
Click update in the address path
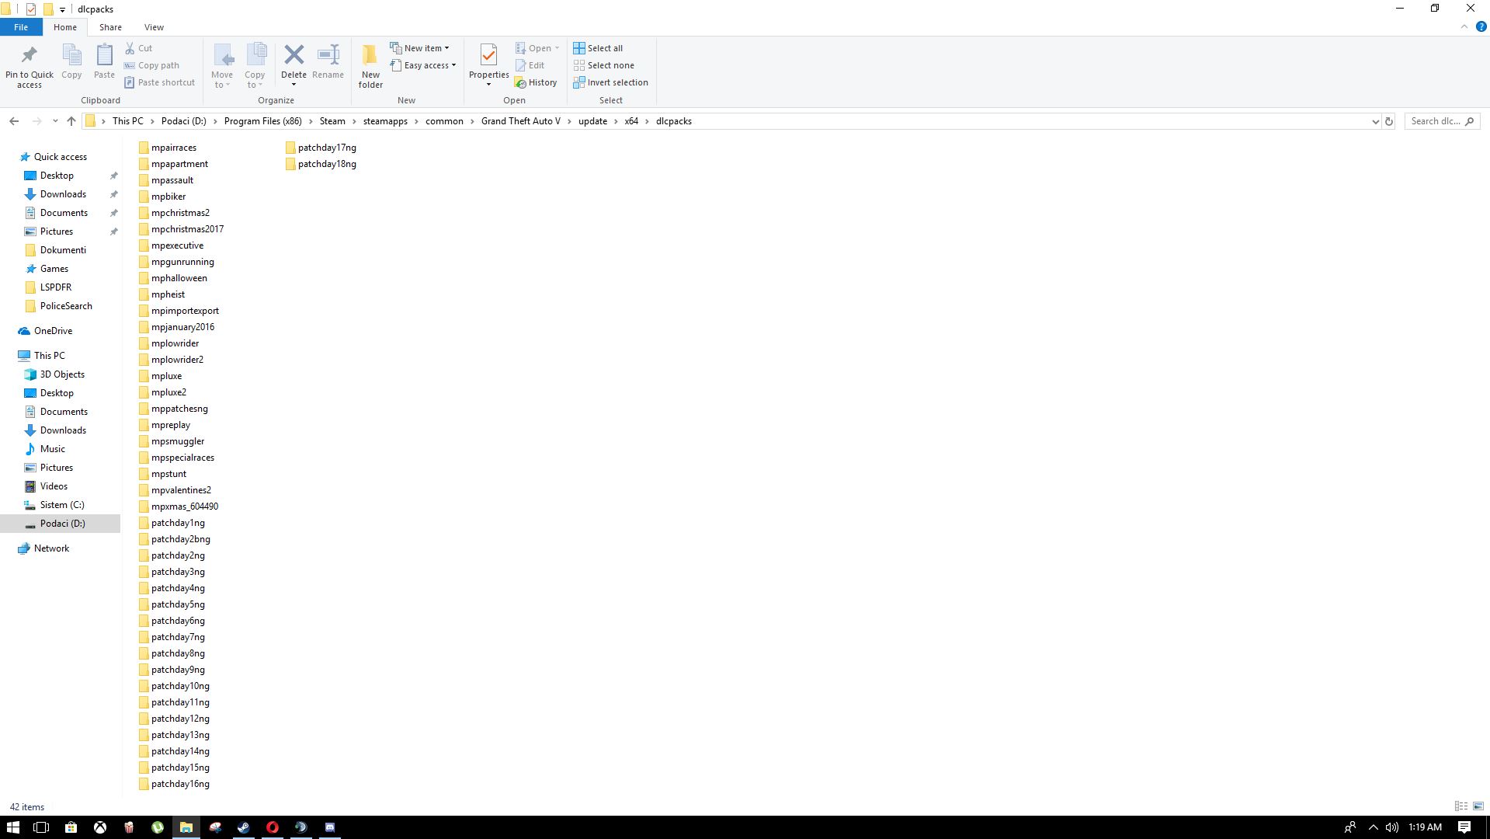[x=592, y=121]
